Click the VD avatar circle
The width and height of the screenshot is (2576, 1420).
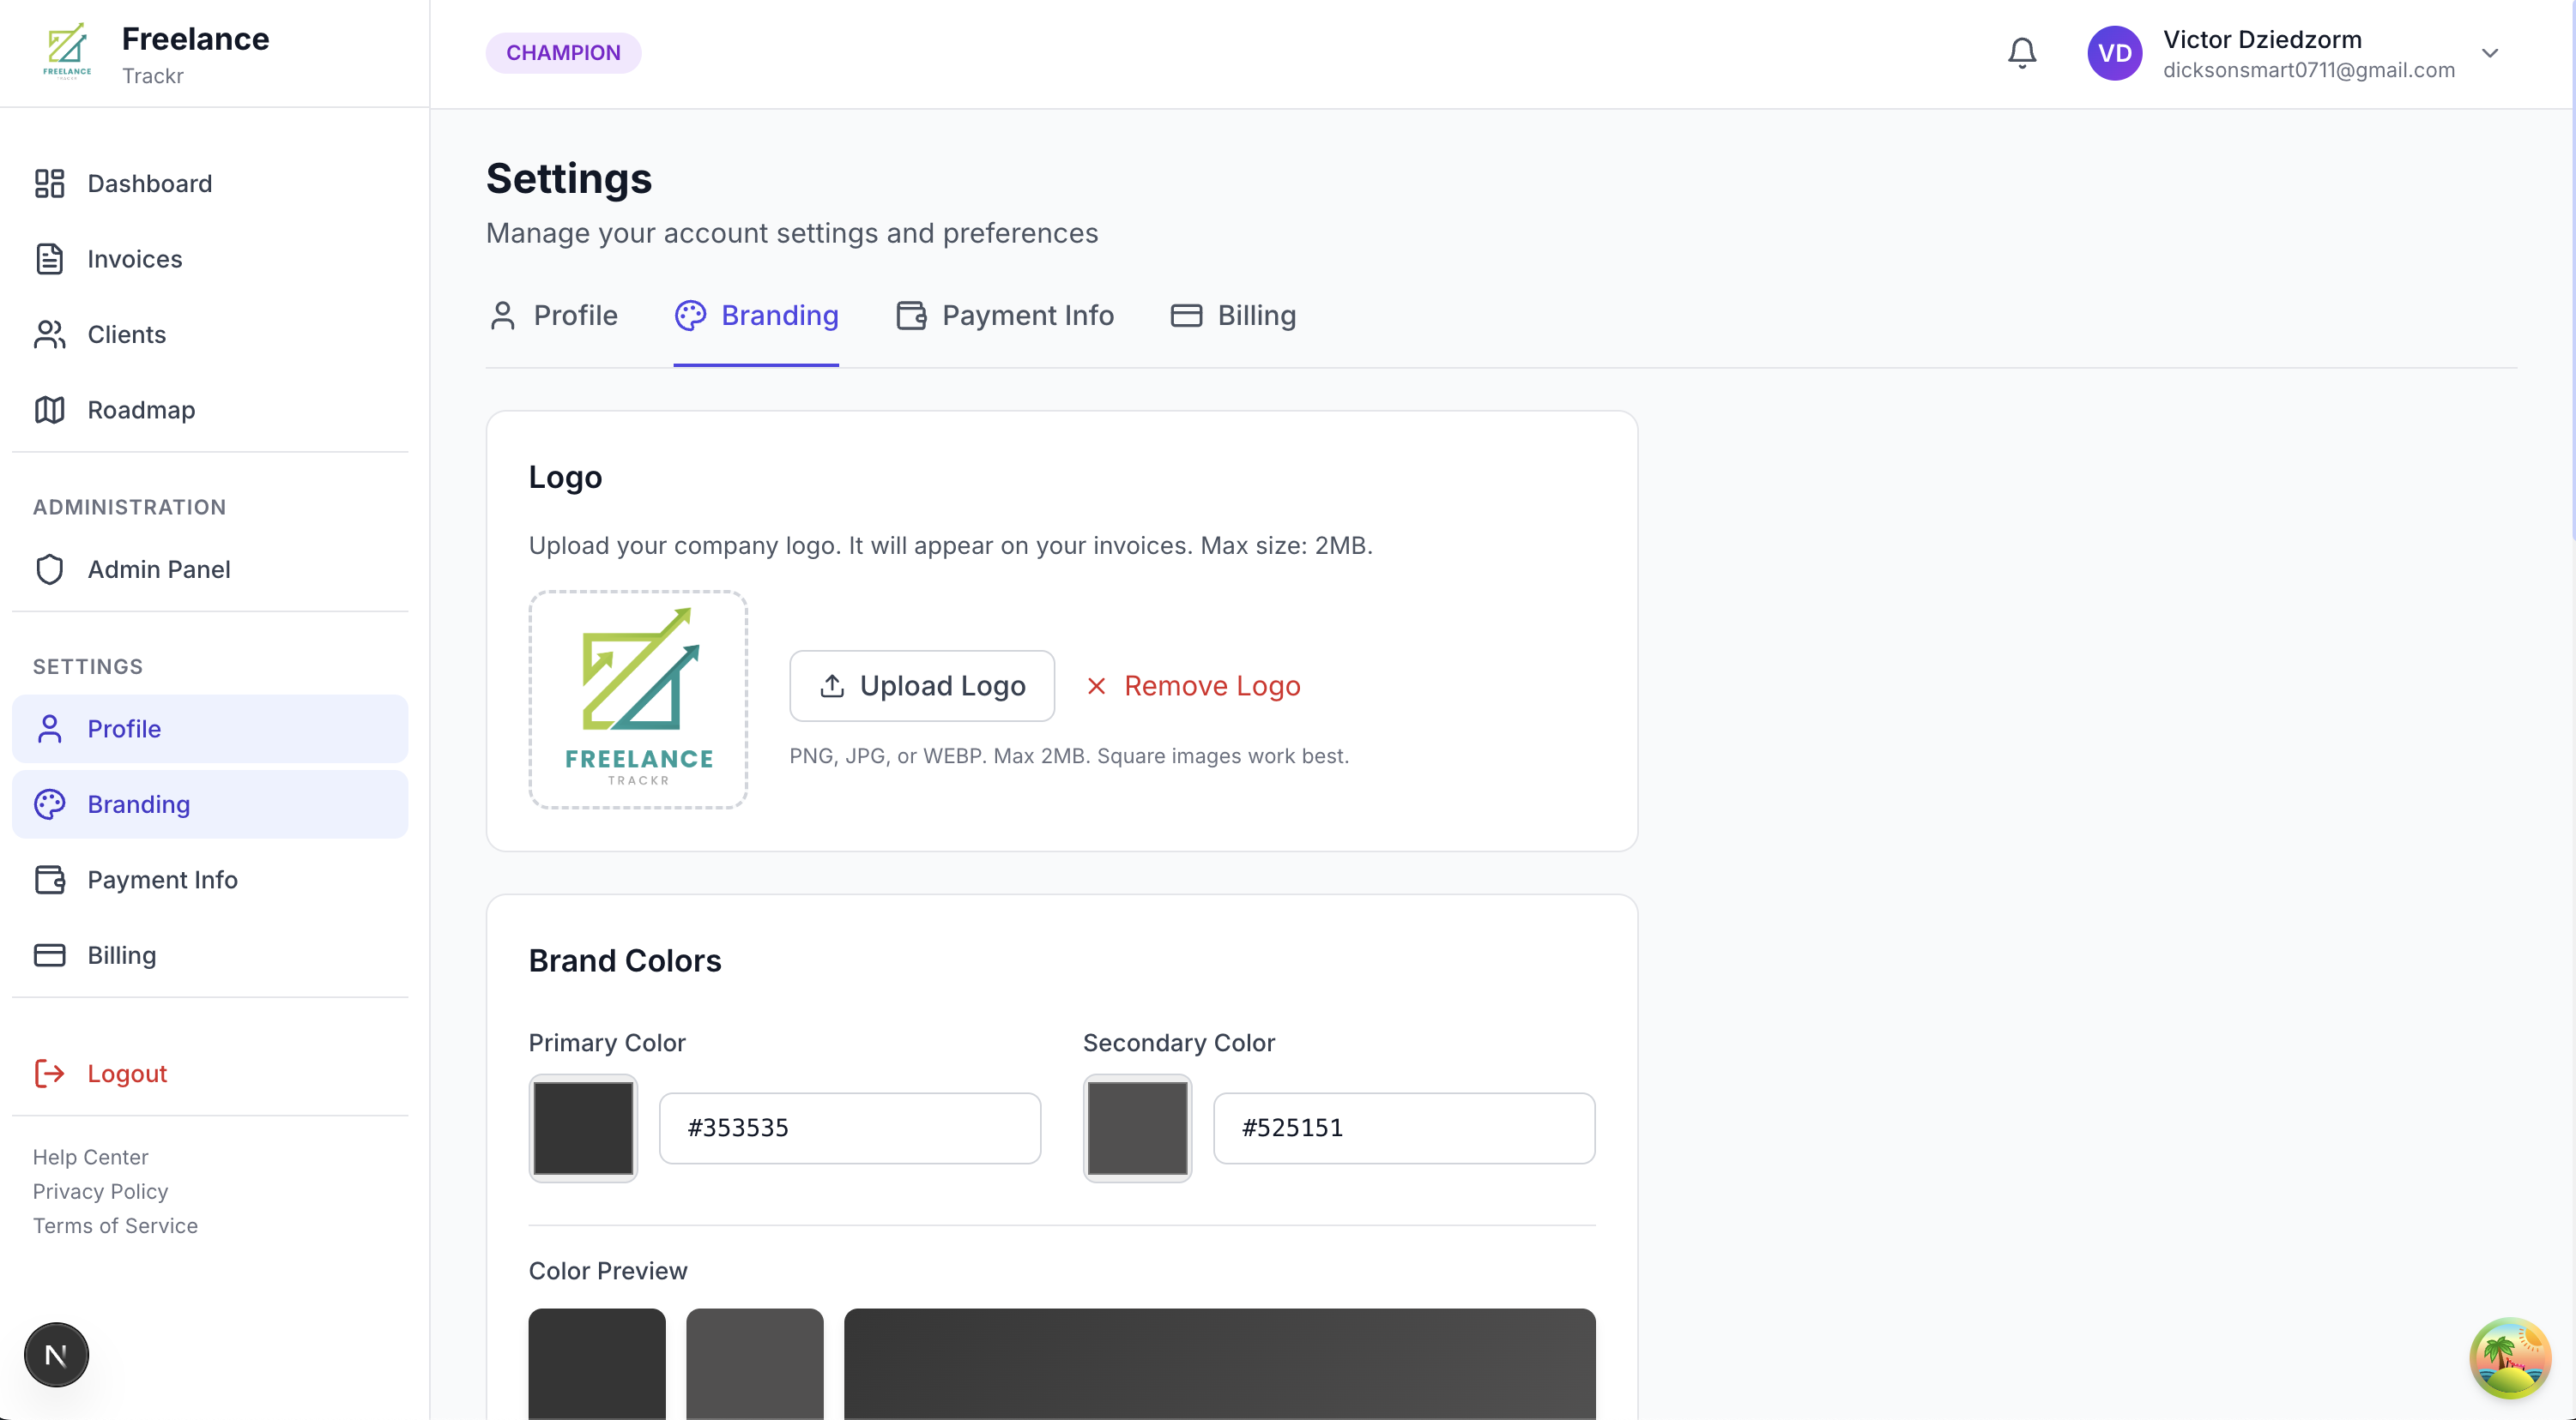pyautogui.click(x=2114, y=52)
